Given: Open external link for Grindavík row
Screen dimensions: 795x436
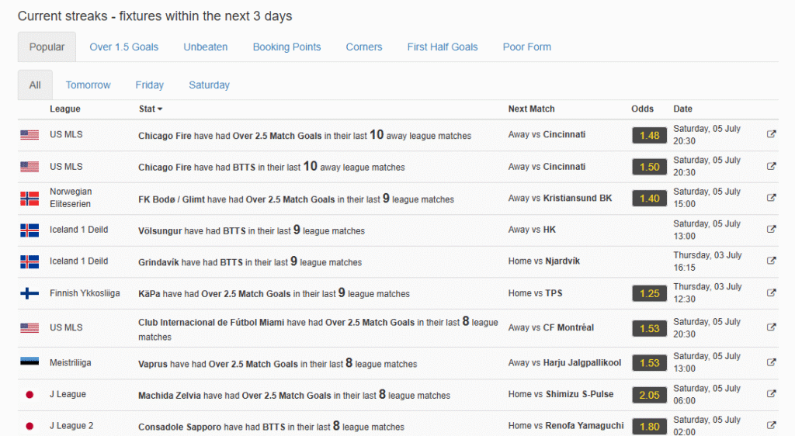Looking at the screenshot, I should tap(771, 261).
